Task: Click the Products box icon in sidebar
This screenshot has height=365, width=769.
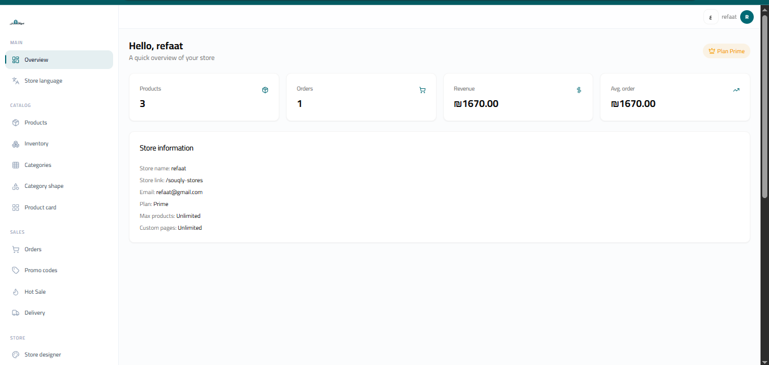Action: (16, 123)
